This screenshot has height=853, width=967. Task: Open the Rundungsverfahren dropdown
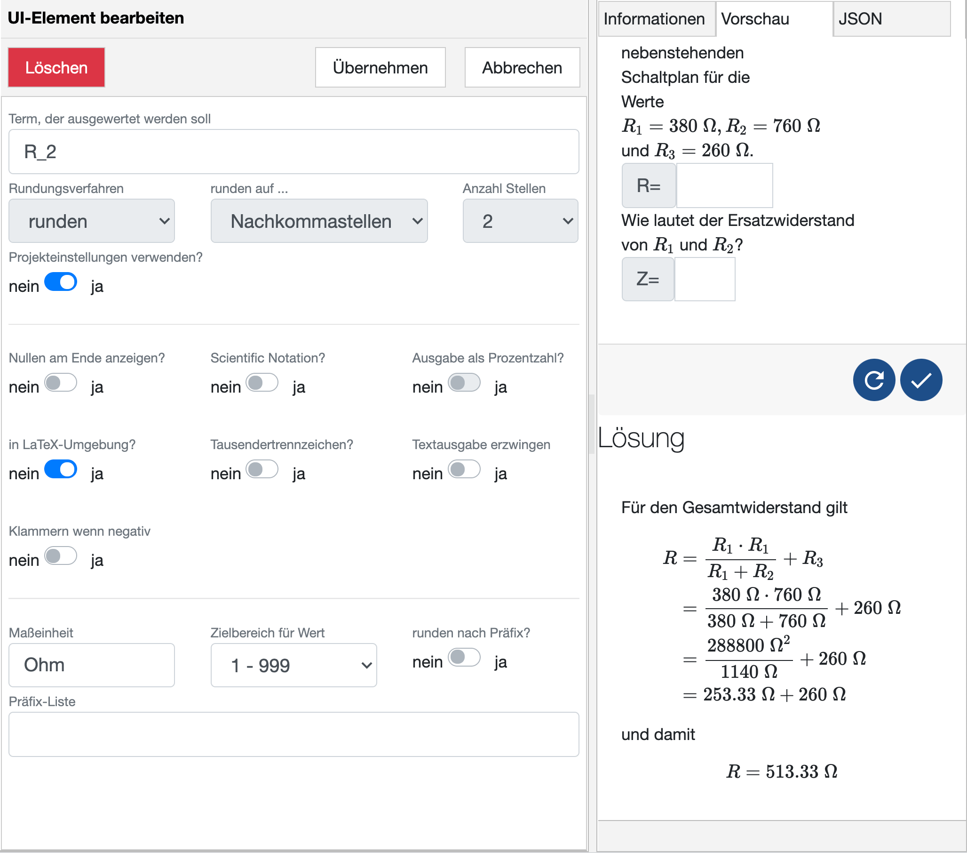point(92,221)
